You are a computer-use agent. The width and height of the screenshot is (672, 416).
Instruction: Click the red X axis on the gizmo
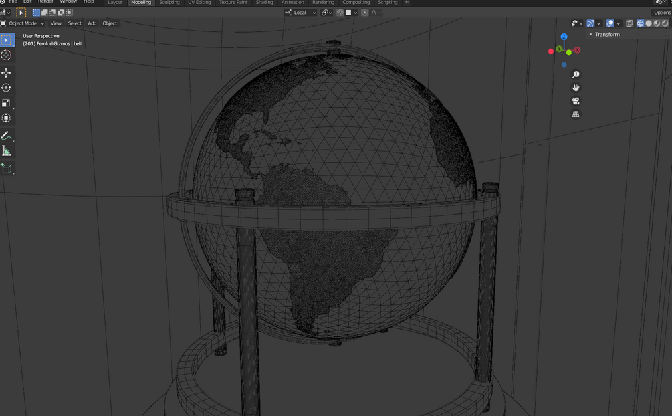pyautogui.click(x=577, y=50)
